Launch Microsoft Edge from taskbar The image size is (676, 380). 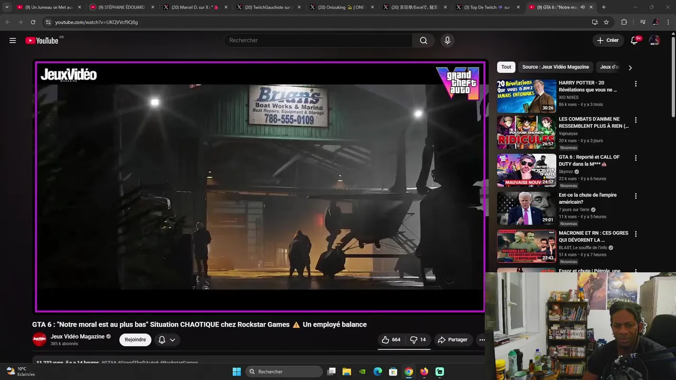(378, 372)
